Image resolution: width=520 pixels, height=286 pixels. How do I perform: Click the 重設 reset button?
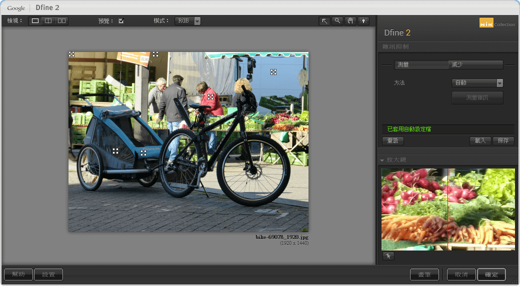tap(393, 140)
